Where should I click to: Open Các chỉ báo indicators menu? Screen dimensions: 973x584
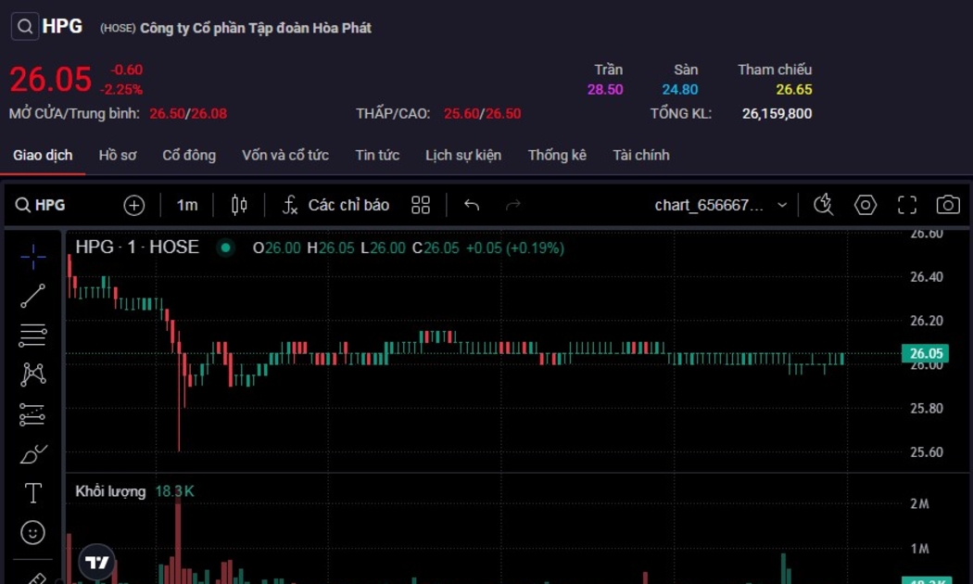click(336, 205)
